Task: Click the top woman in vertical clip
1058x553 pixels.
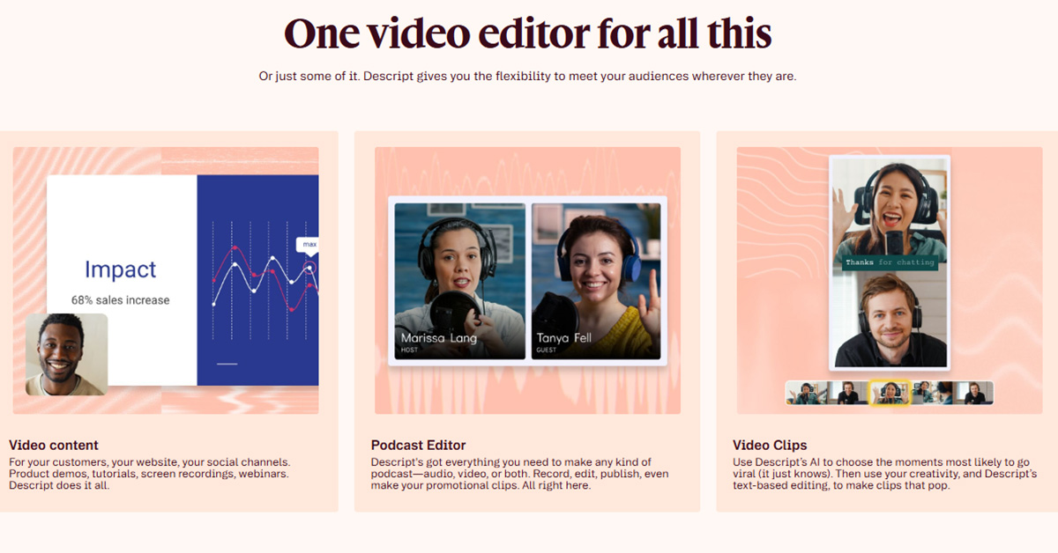Action: coord(889,207)
